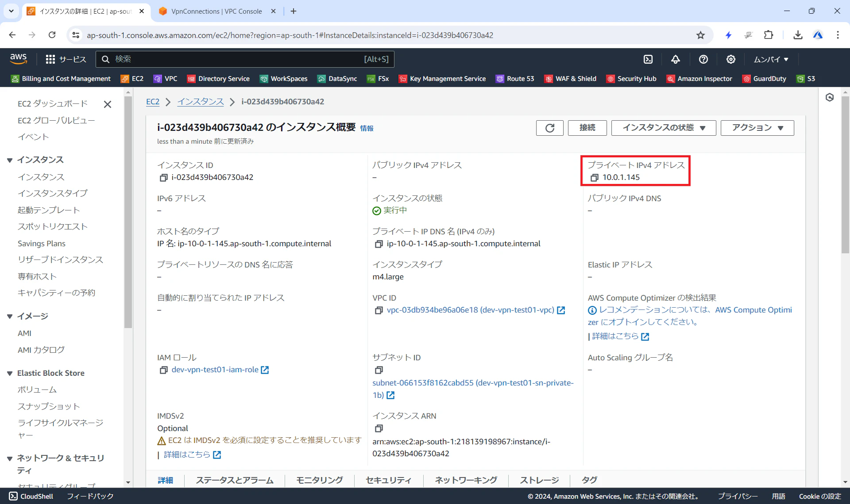This screenshot has height=504, width=850.
Task: Open the Instance state dropdown
Action: pyautogui.click(x=664, y=128)
